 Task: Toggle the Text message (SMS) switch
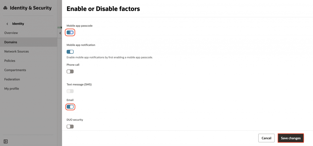[x=70, y=91]
